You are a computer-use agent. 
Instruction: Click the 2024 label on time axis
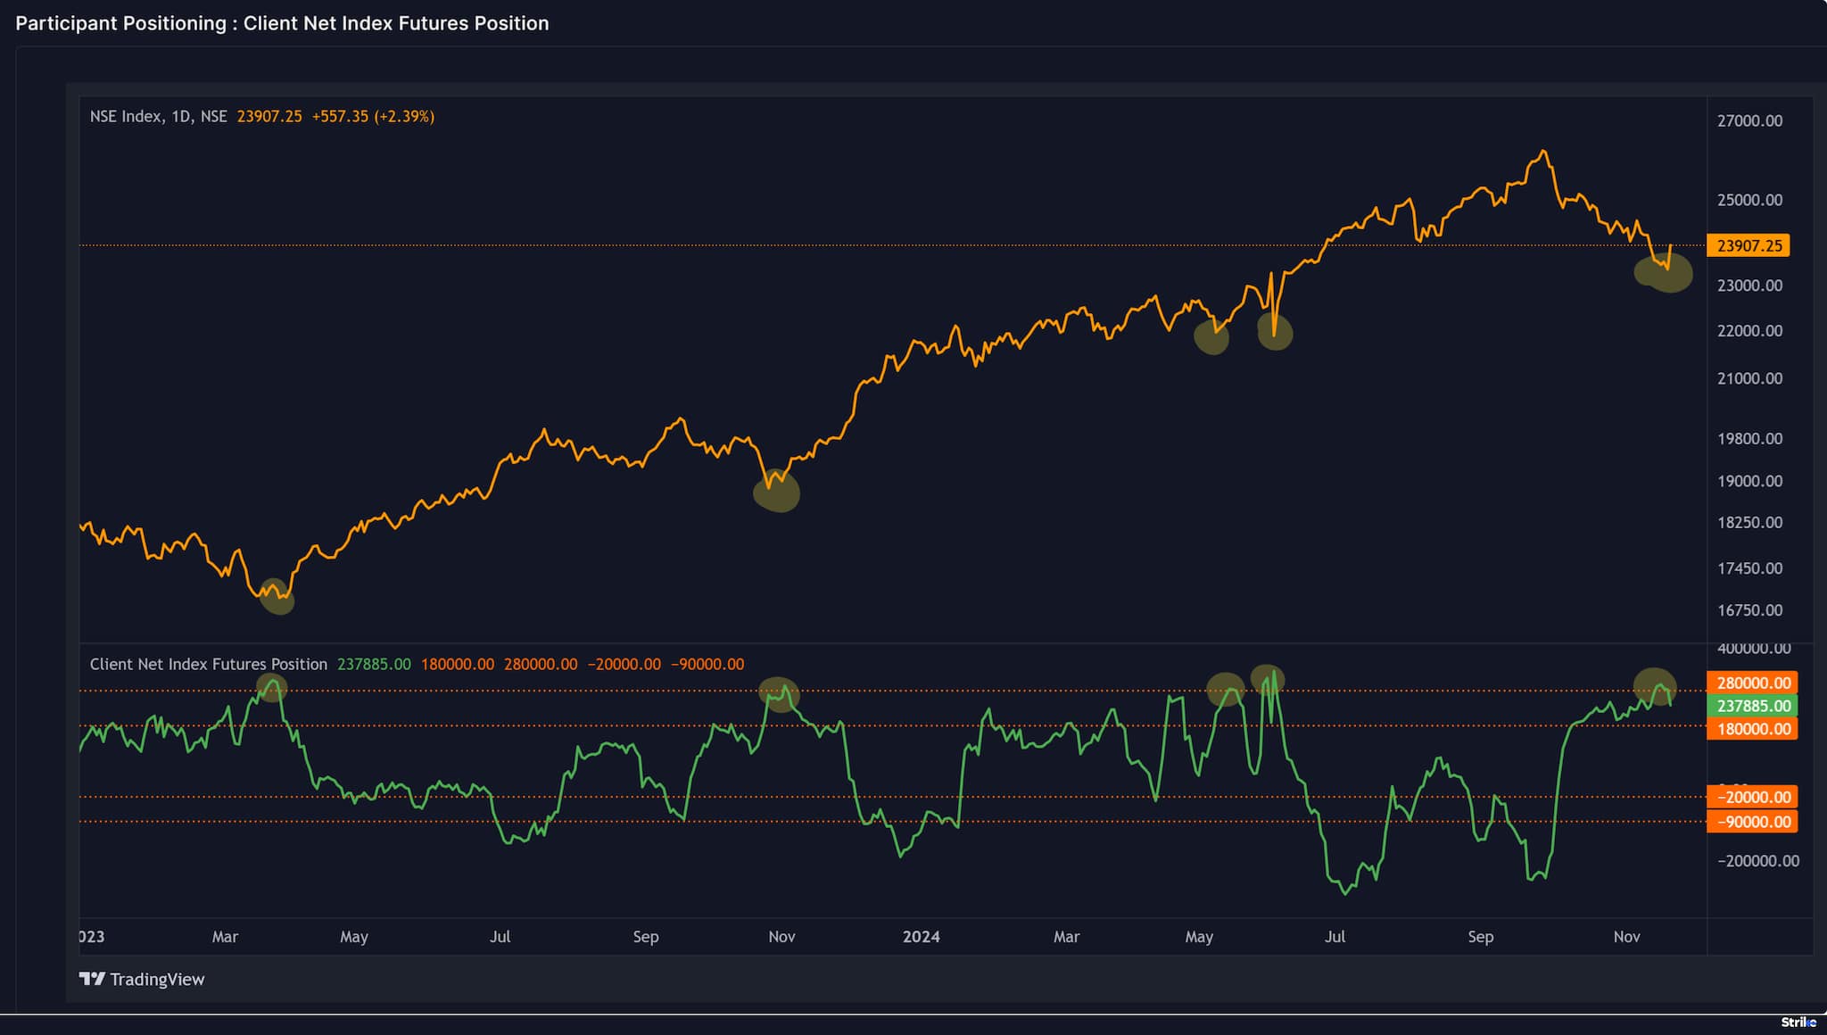(921, 936)
